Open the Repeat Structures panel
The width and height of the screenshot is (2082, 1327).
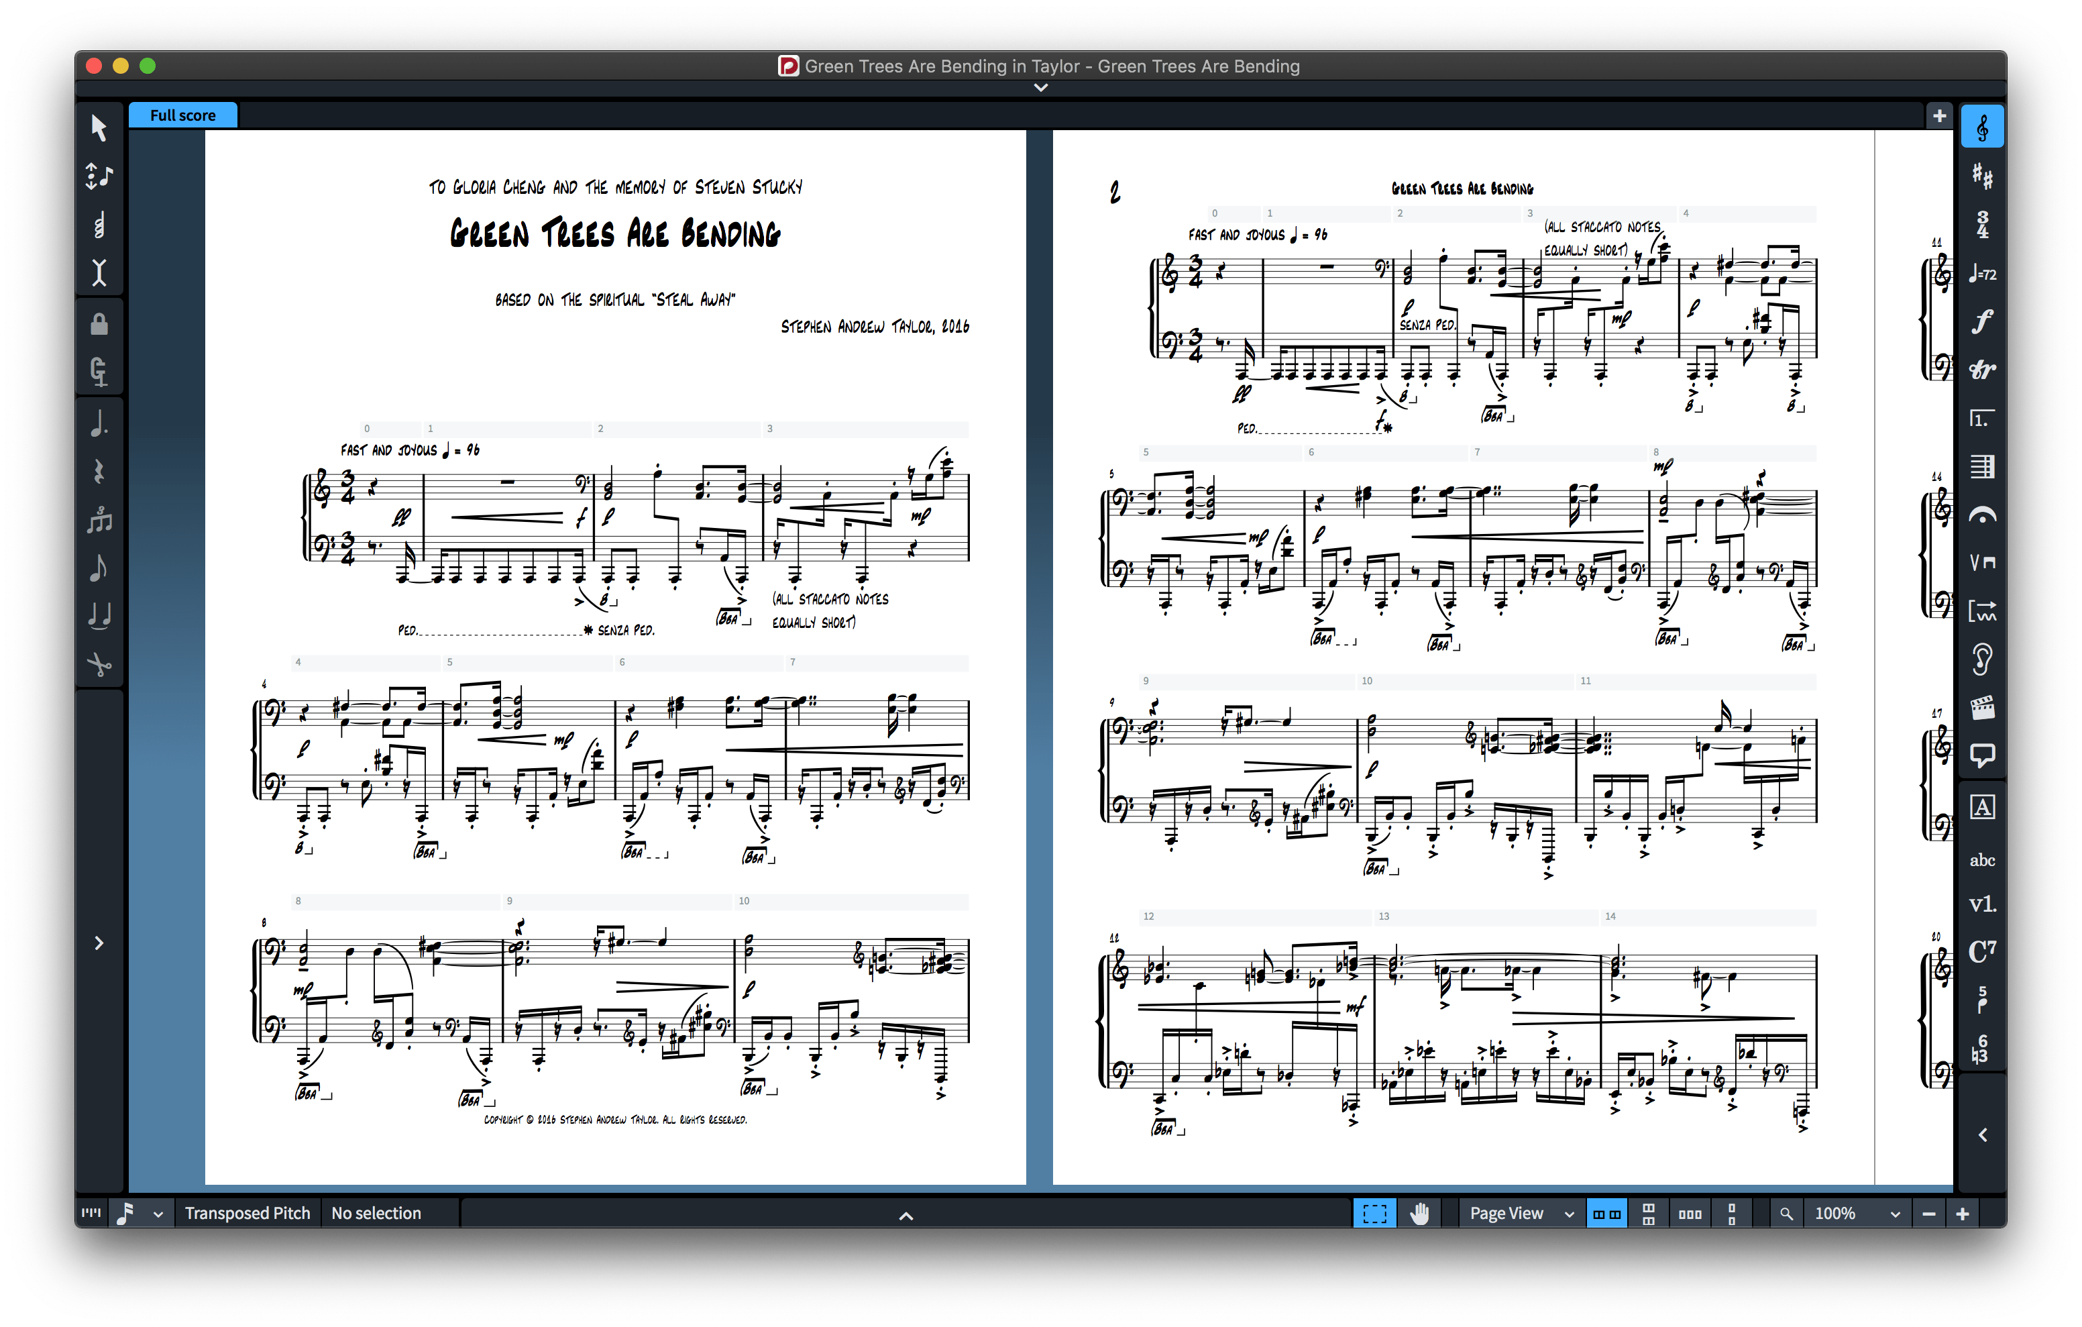pyautogui.click(x=1981, y=419)
